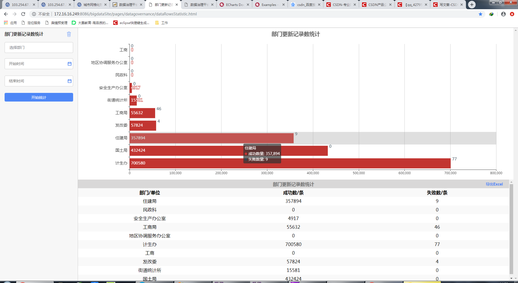Click the browser forward arrow

point(15,14)
